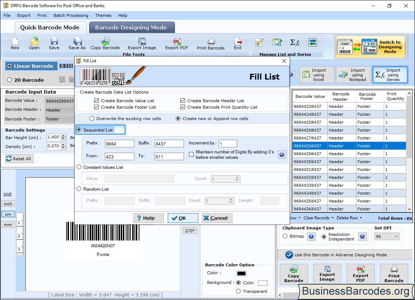Click the help icon beside Maintain Digits option
415x300 pixels.
point(282,154)
